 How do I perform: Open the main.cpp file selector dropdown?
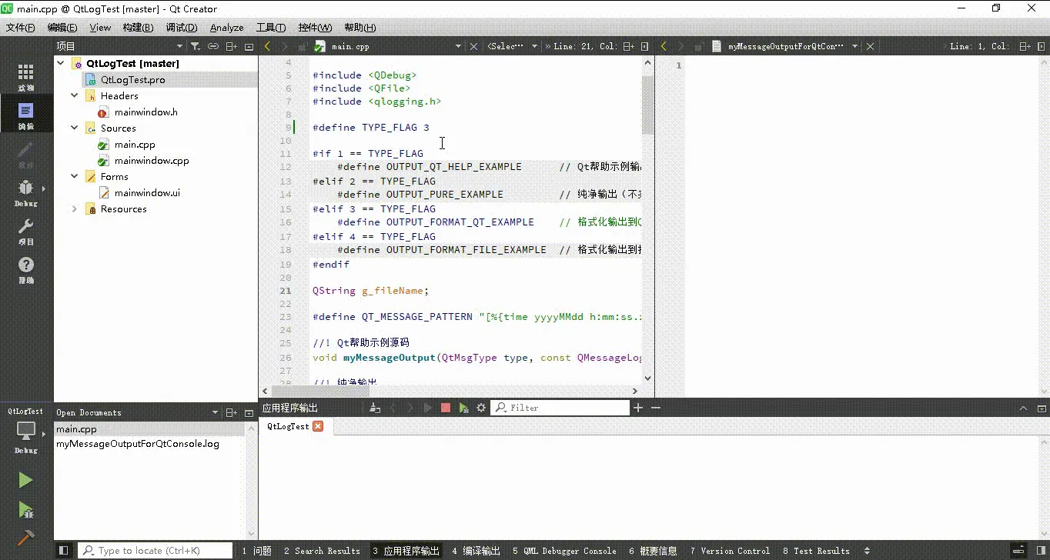458,46
